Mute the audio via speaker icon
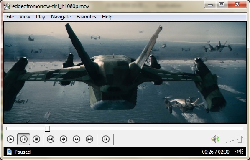 [215, 139]
